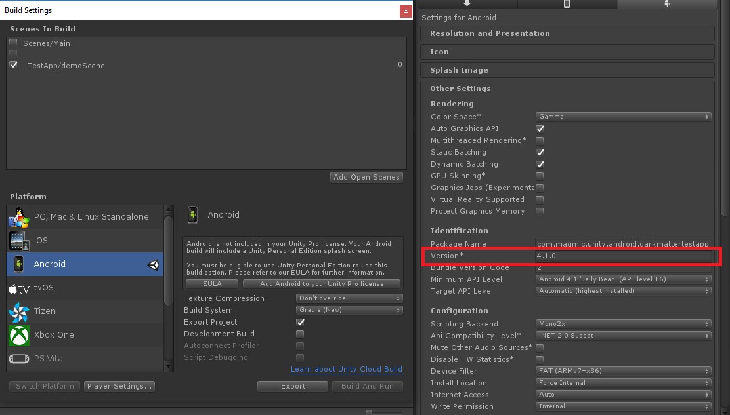Open the Minimum API Level dropdown
This screenshot has height=415, width=730.
624,279
